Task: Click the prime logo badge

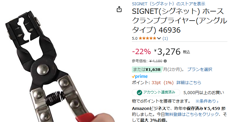Action: (x=140, y=76)
